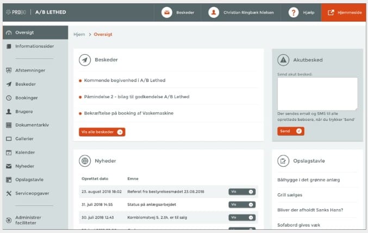Open Dokumentarkiv from the sidebar
This screenshot has height=233, width=368.
click(33, 125)
